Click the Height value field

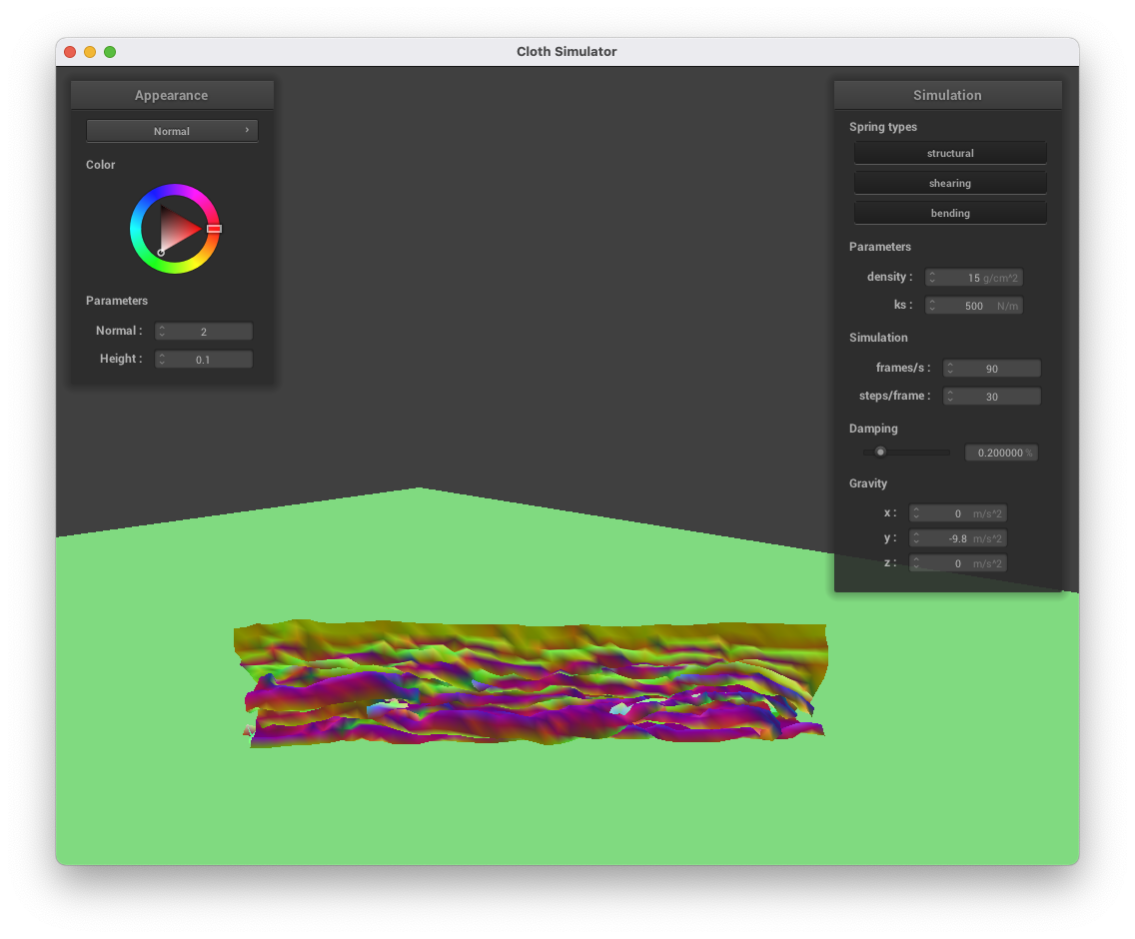pos(204,360)
